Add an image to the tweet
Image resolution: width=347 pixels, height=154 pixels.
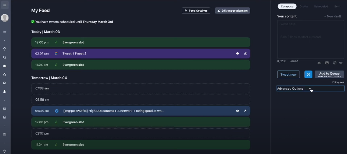(327, 63)
